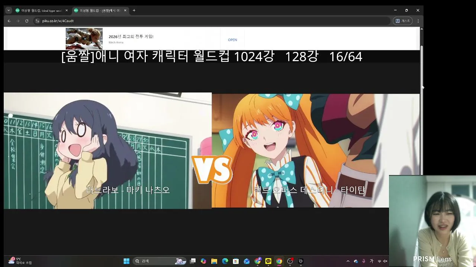
Task: Choose 러브라보 - 마키 나츠오 on left
Action: tap(107, 151)
